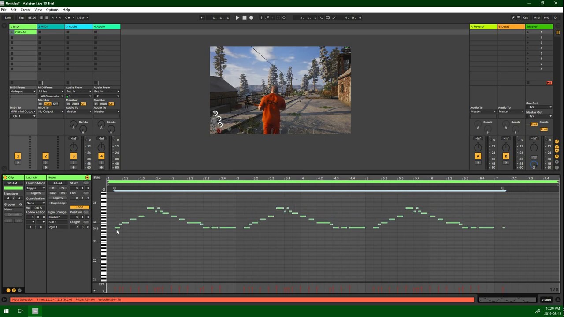564x317 pixels.
Task: Toggle track 2 activator button
Action: click(45, 156)
